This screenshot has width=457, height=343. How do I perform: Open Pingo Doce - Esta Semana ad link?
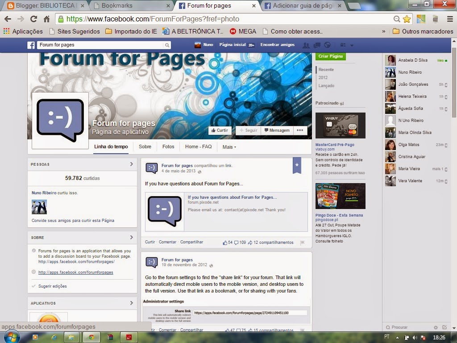(339, 215)
